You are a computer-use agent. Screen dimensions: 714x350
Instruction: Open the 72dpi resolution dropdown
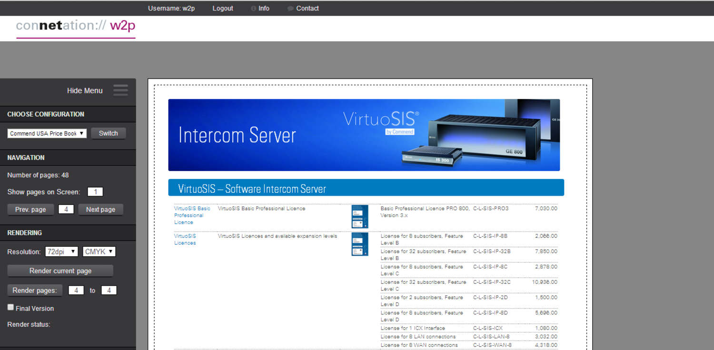pos(61,251)
